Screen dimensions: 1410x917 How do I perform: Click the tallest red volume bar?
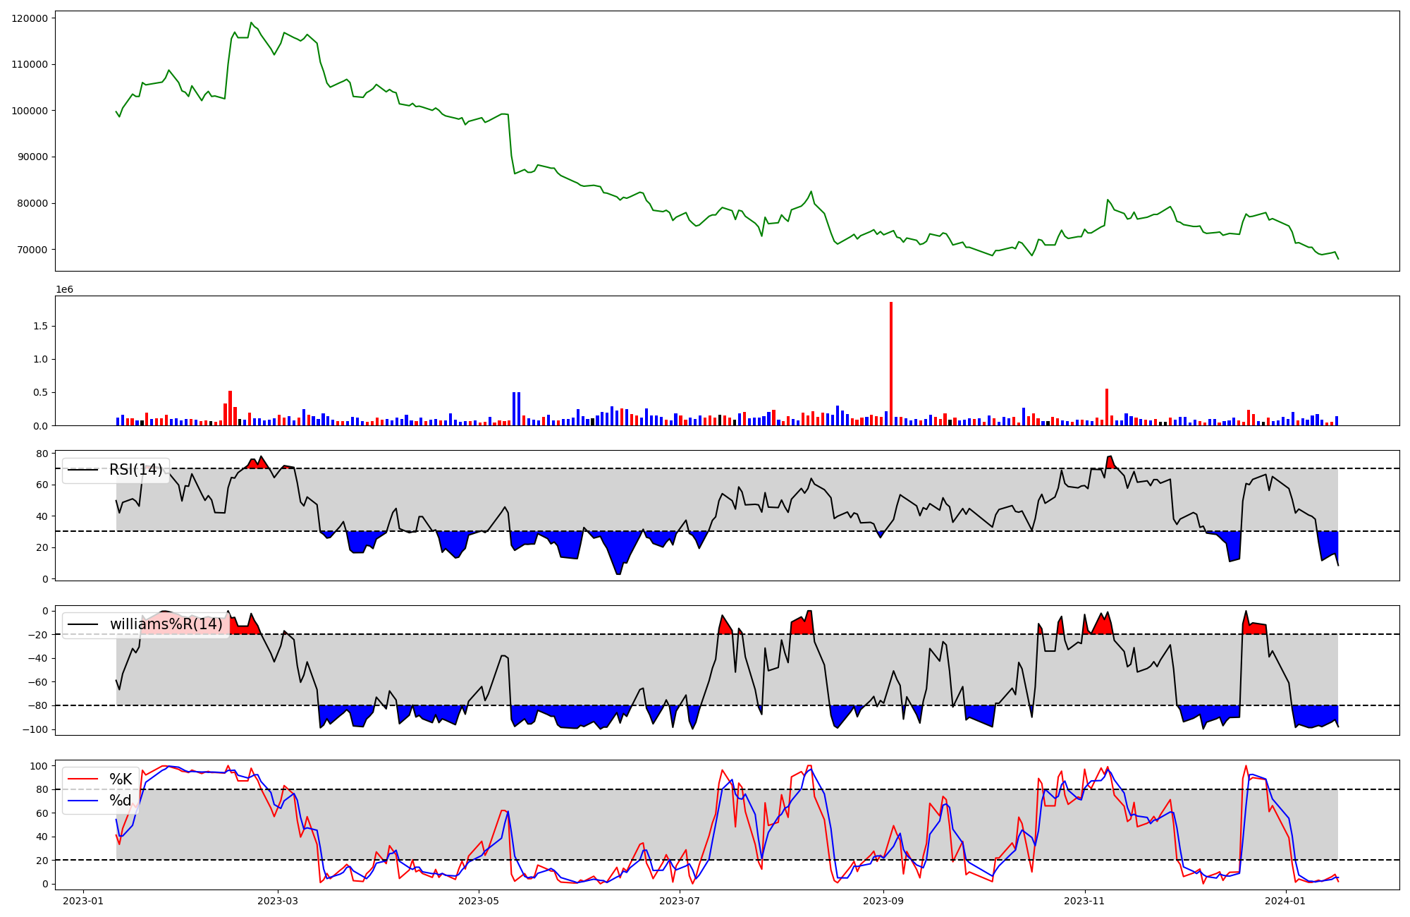(891, 363)
